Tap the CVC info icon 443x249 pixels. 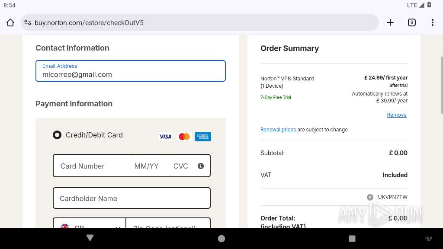[x=201, y=166]
